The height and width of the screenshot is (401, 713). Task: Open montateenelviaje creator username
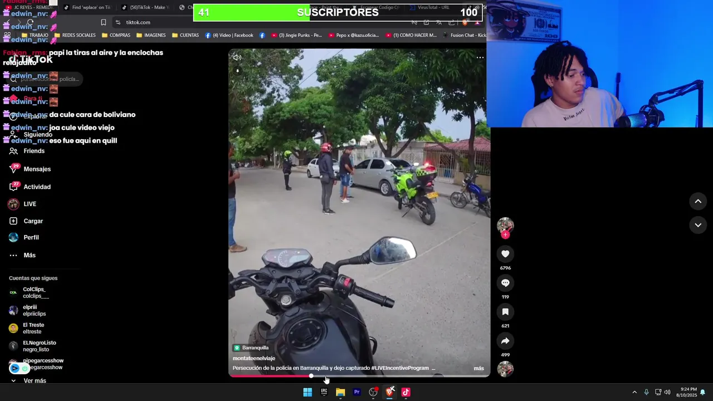(x=253, y=358)
